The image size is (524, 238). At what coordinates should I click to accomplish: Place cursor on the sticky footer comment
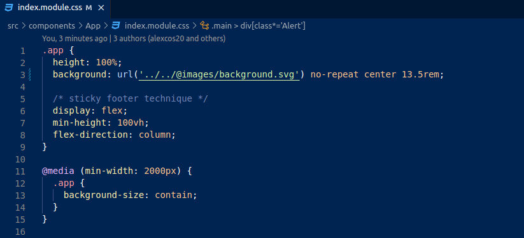(131, 99)
